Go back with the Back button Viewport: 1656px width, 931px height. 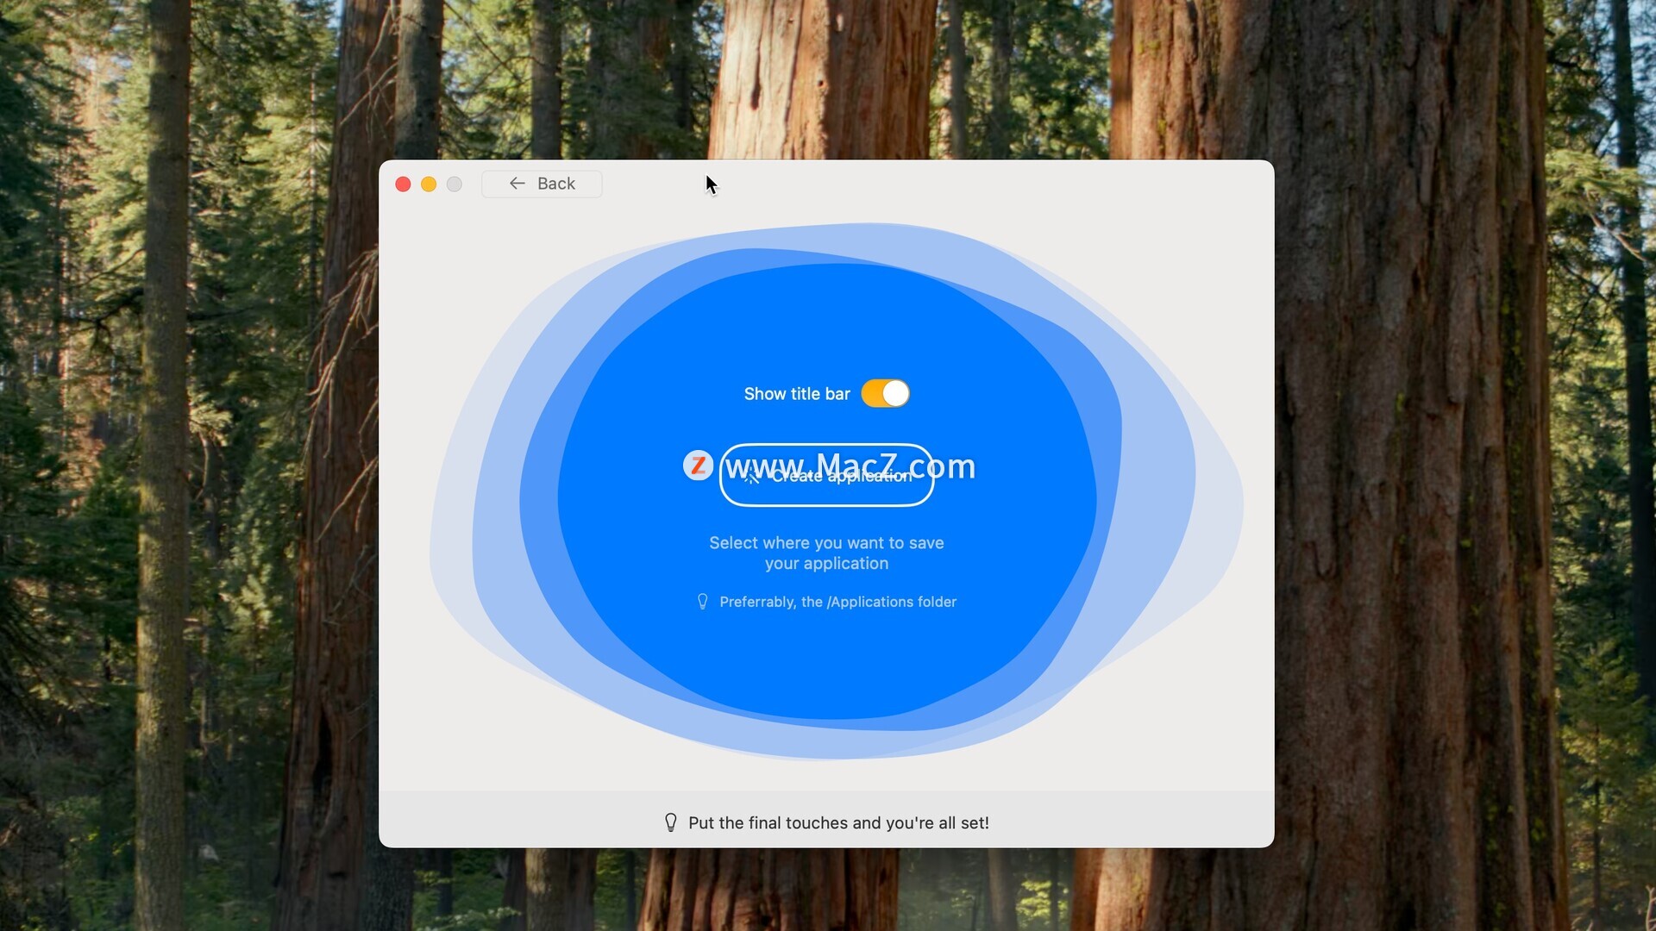542,184
